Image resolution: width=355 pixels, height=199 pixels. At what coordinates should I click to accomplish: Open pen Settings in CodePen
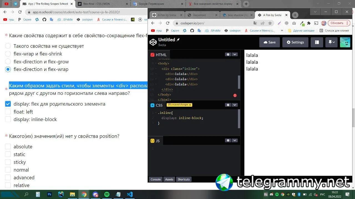coord(295,42)
